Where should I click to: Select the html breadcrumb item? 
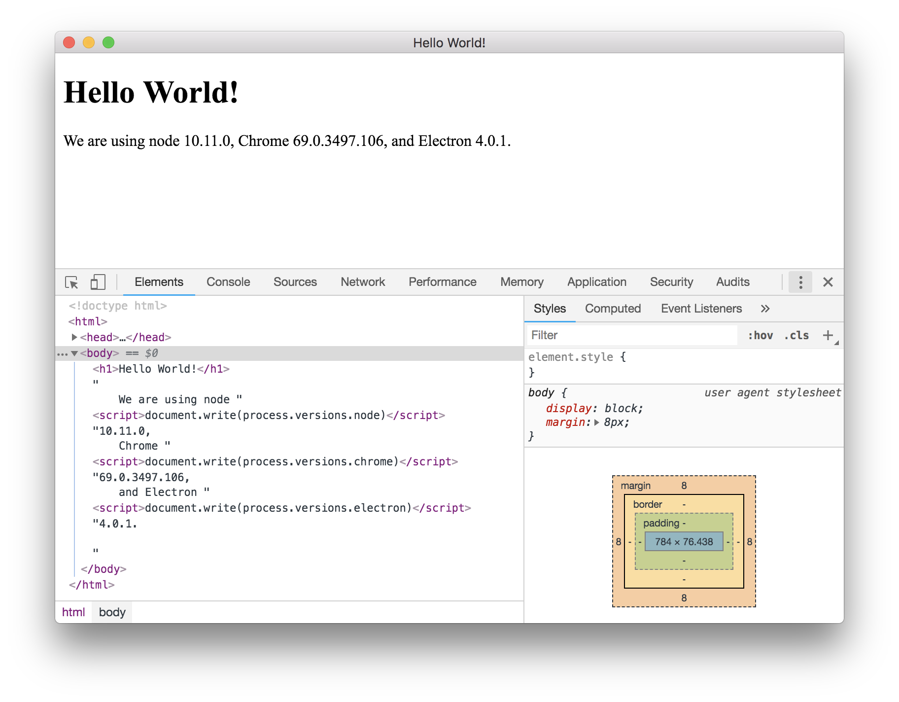pyautogui.click(x=73, y=612)
